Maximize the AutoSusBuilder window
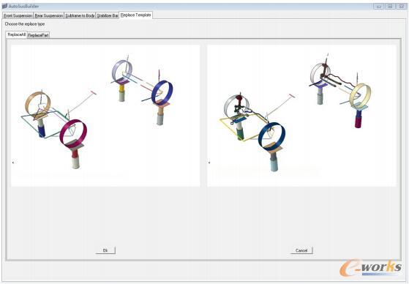Image resolution: width=409 pixels, height=284 pixels. (x=390, y=7)
